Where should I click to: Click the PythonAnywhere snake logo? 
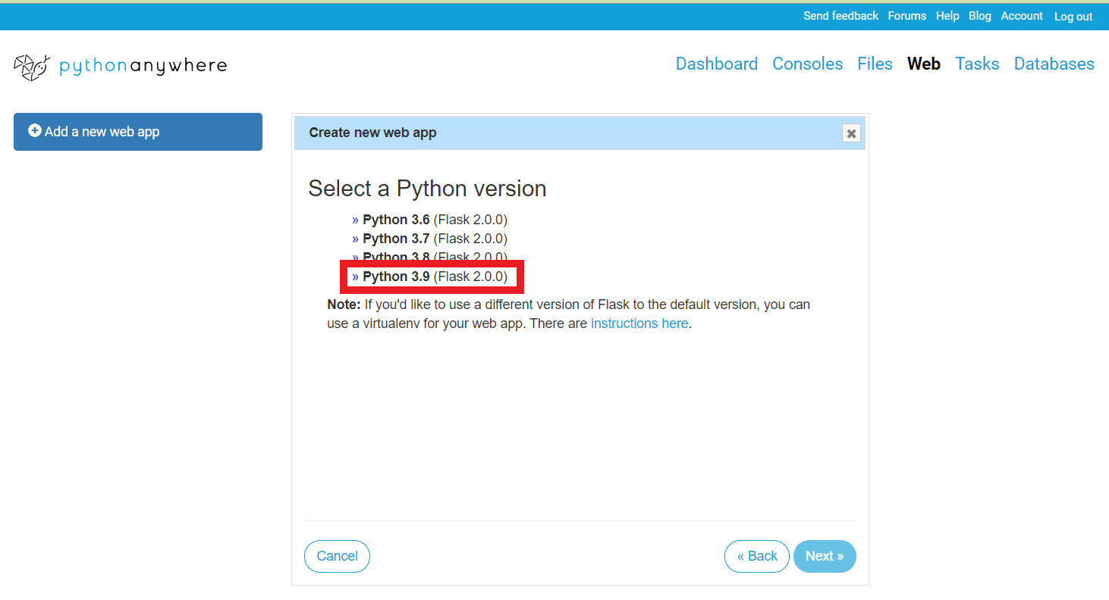tap(30, 67)
